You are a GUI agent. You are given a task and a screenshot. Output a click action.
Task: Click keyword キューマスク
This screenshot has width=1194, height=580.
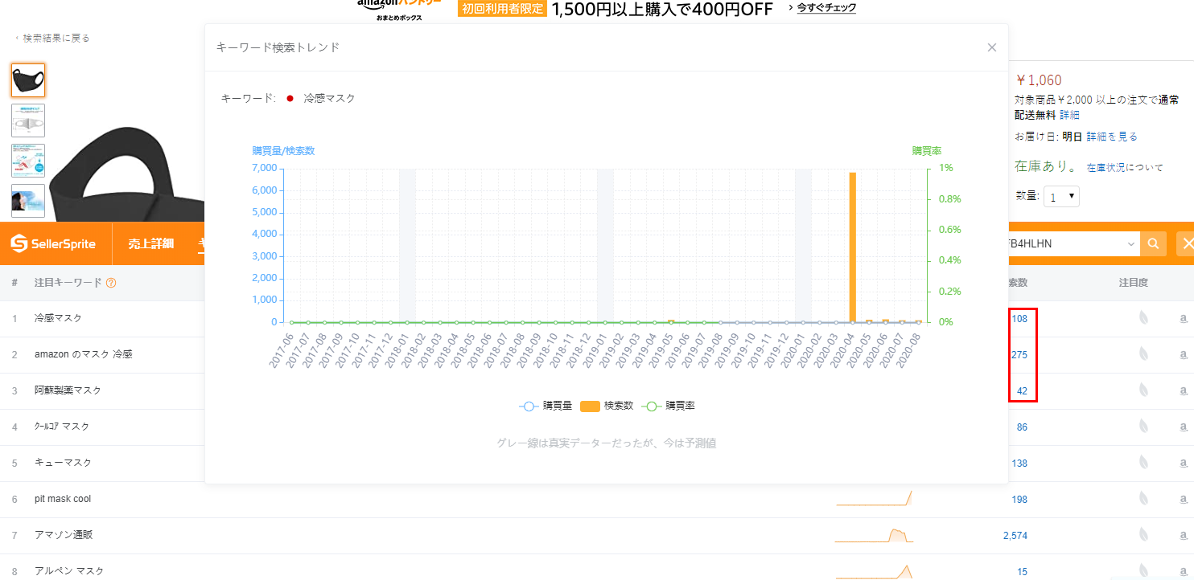point(63,463)
